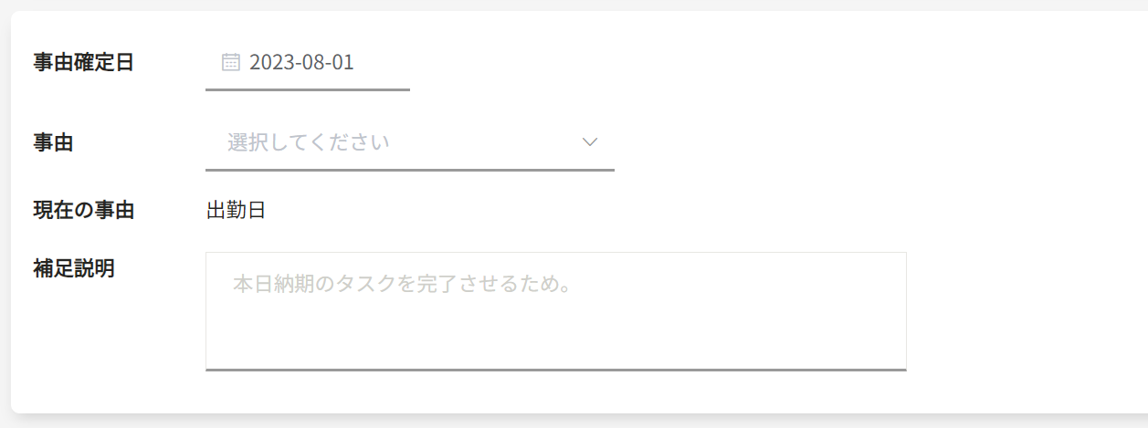Click the 事由 field label
The image size is (1148, 428).
click(x=53, y=142)
